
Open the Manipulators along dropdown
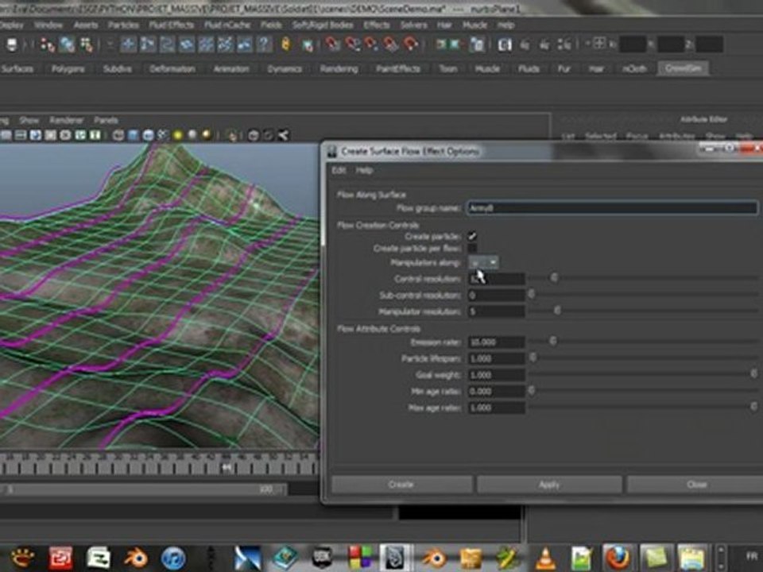coord(483,263)
